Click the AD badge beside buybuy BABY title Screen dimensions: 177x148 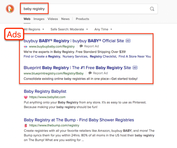coord(128,41)
